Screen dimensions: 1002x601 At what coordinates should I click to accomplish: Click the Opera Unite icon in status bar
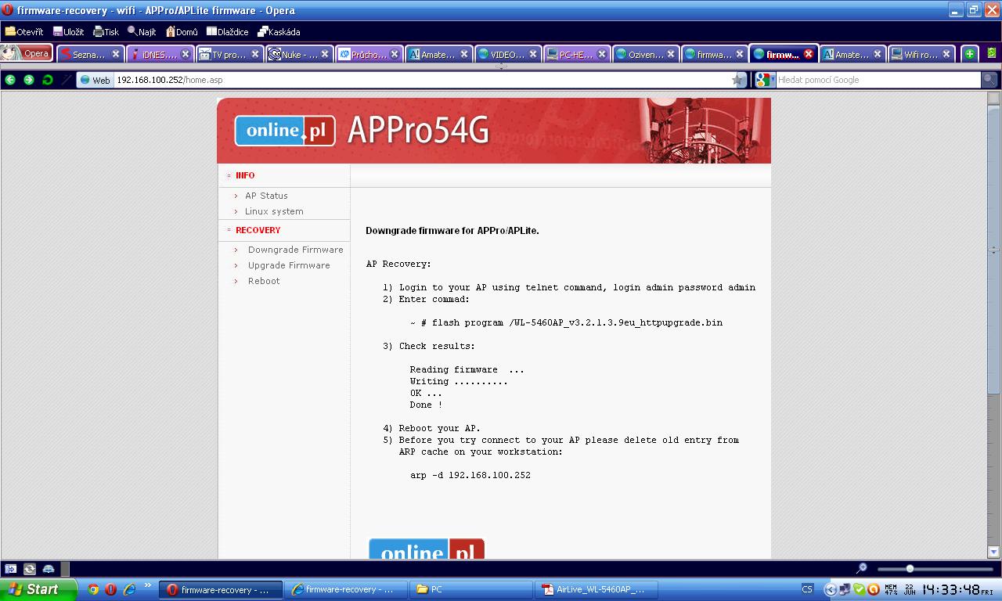(x=49, y=569)
